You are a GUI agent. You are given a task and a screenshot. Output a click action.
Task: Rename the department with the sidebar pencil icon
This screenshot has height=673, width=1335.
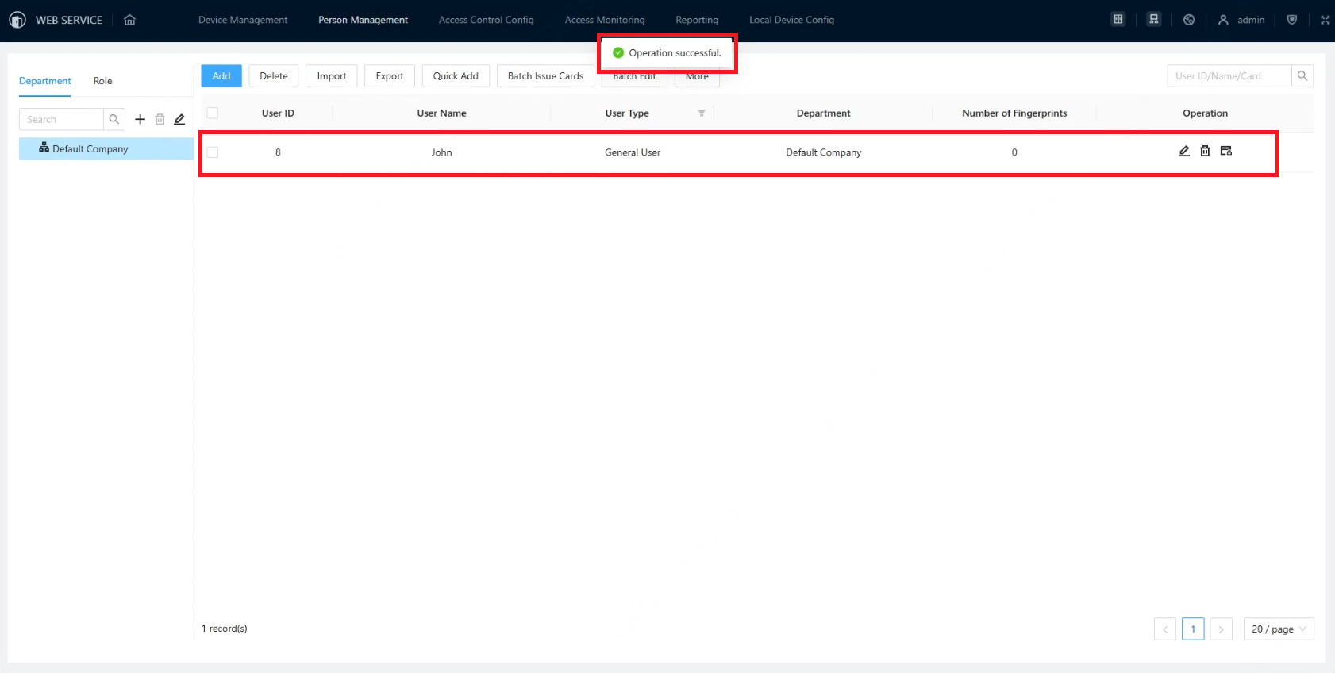click(x=179, y=119)
